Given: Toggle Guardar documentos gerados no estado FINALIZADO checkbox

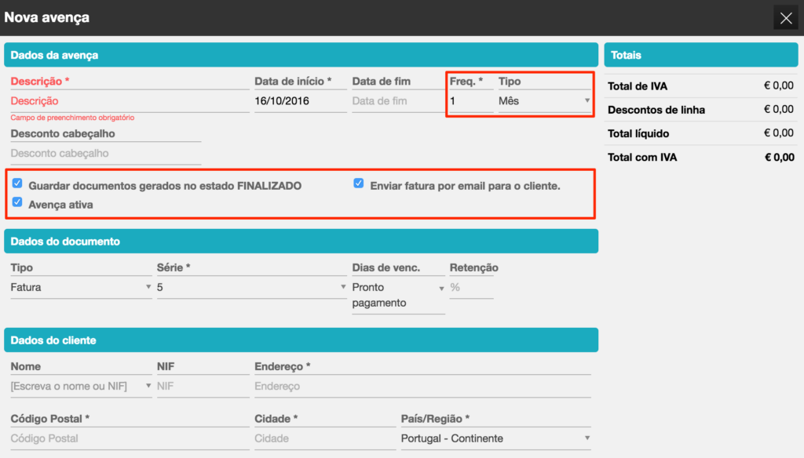Looking at the screenshot, I should (17, 184).
